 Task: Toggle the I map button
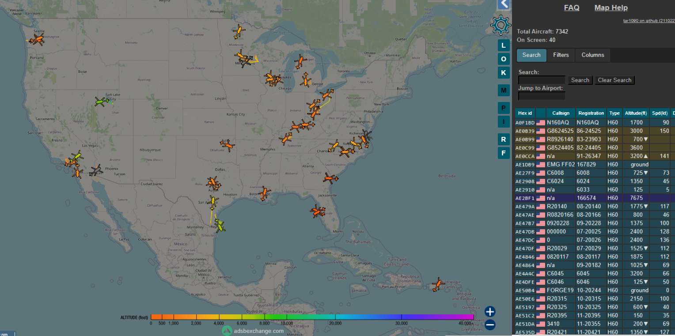(503, 121)
